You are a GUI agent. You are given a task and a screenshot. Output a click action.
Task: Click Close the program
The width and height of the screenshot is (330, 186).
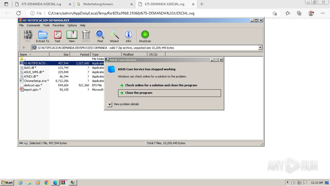click(169, 93)
